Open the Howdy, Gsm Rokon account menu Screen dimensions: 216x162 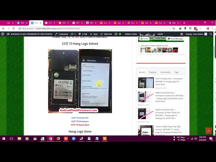point(196,34)
